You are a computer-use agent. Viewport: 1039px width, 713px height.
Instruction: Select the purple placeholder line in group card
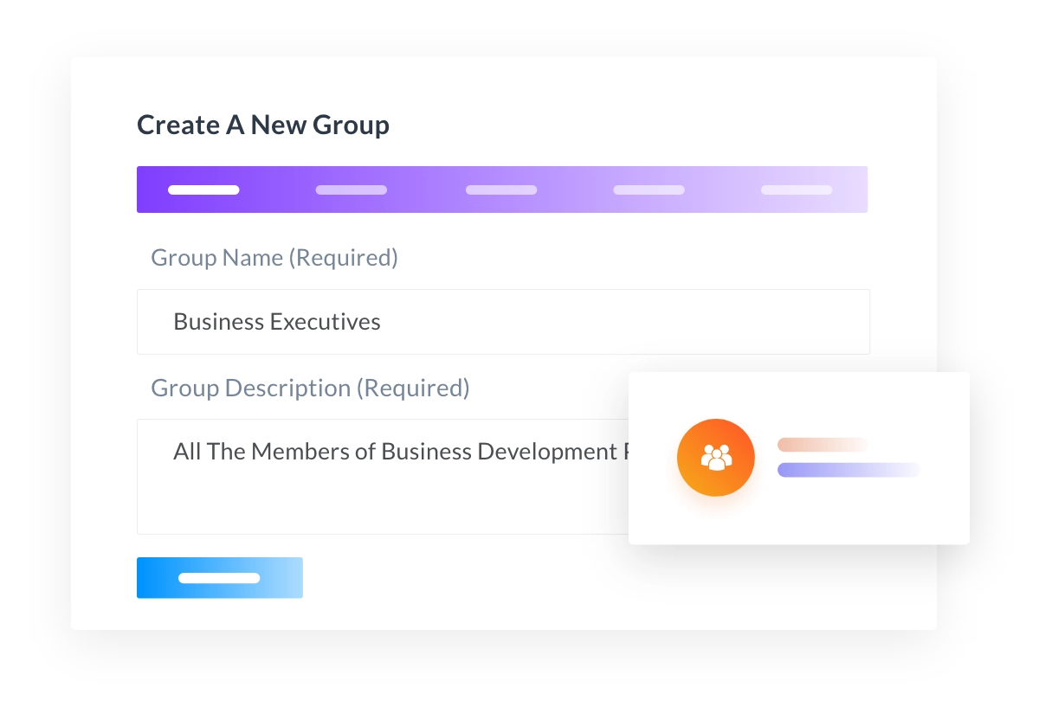pos(849,470)
